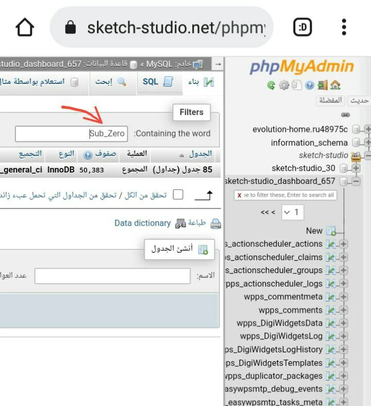This screenshot has width=371, height=406.
Task: Open the بناء structure tab
Action: [x=202, y=82]
